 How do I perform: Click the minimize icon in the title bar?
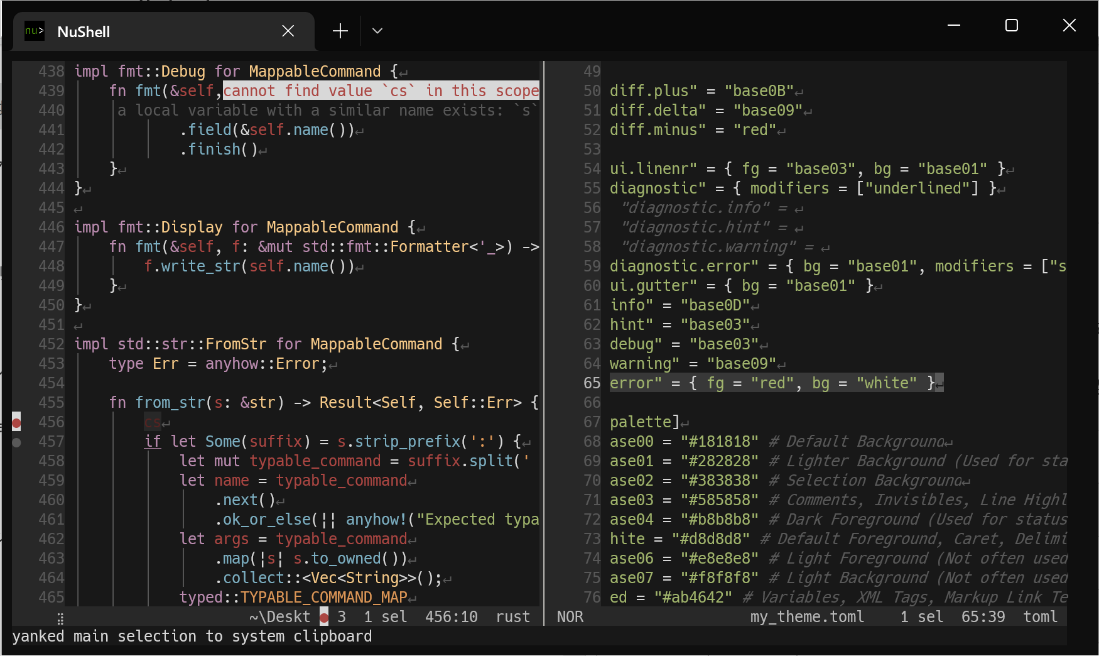[x=953, y=25]
